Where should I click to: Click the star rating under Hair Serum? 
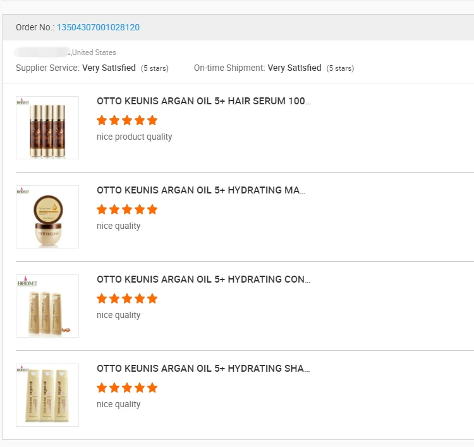click(x=127, y=120)
